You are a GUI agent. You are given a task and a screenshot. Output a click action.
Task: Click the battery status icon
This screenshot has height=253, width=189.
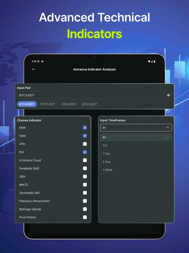(154, 61)
